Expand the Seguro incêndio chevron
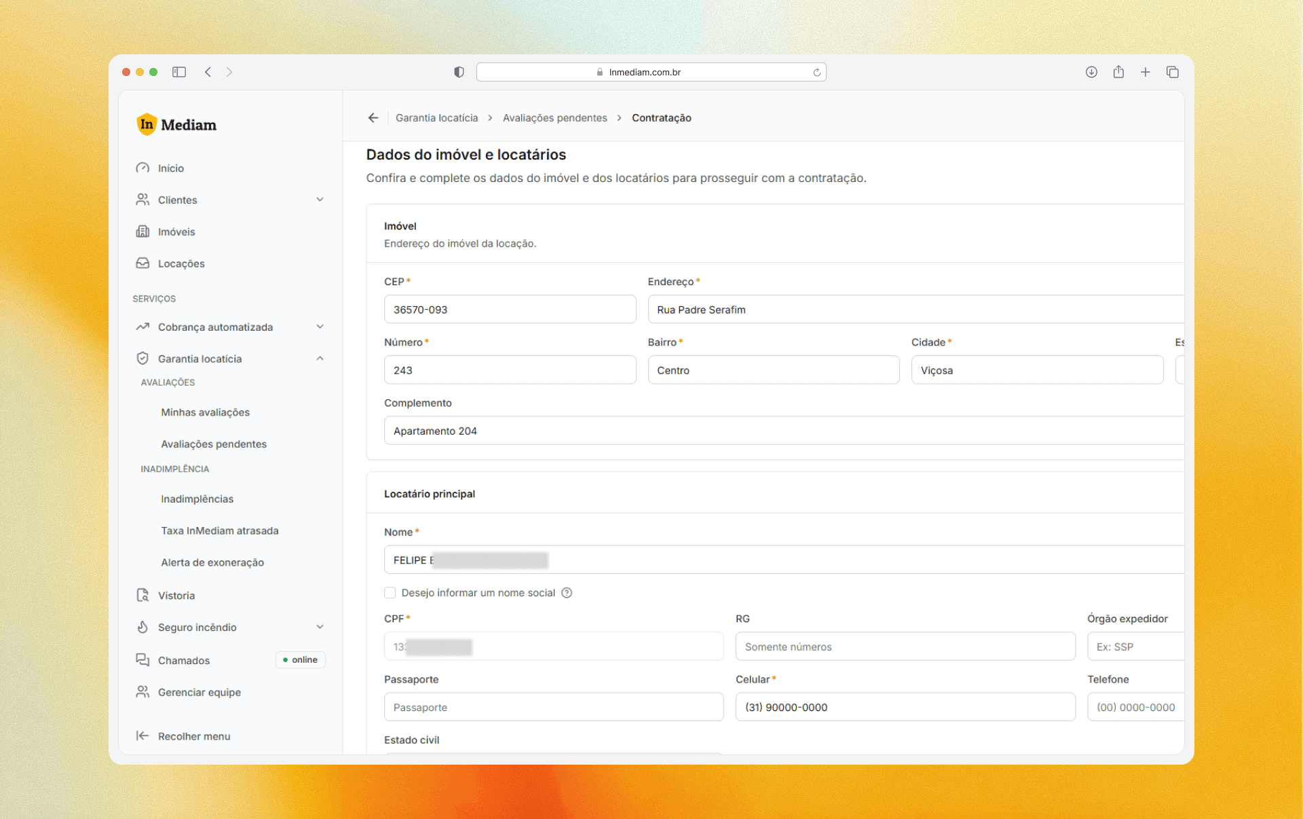This screenshot has width=1303, height=819. point(320,627)
